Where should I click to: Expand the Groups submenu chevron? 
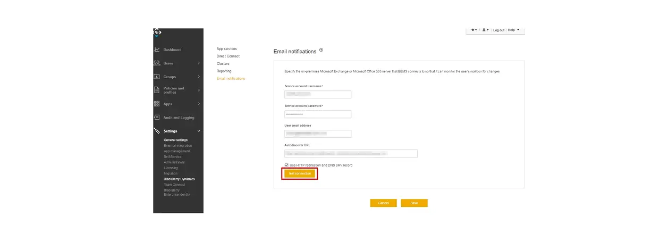(199, 77)
